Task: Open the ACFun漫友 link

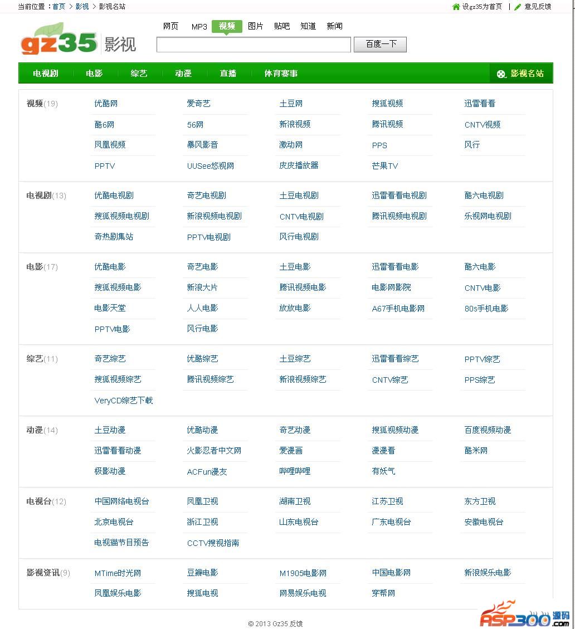Action: [x=207, y=472]
